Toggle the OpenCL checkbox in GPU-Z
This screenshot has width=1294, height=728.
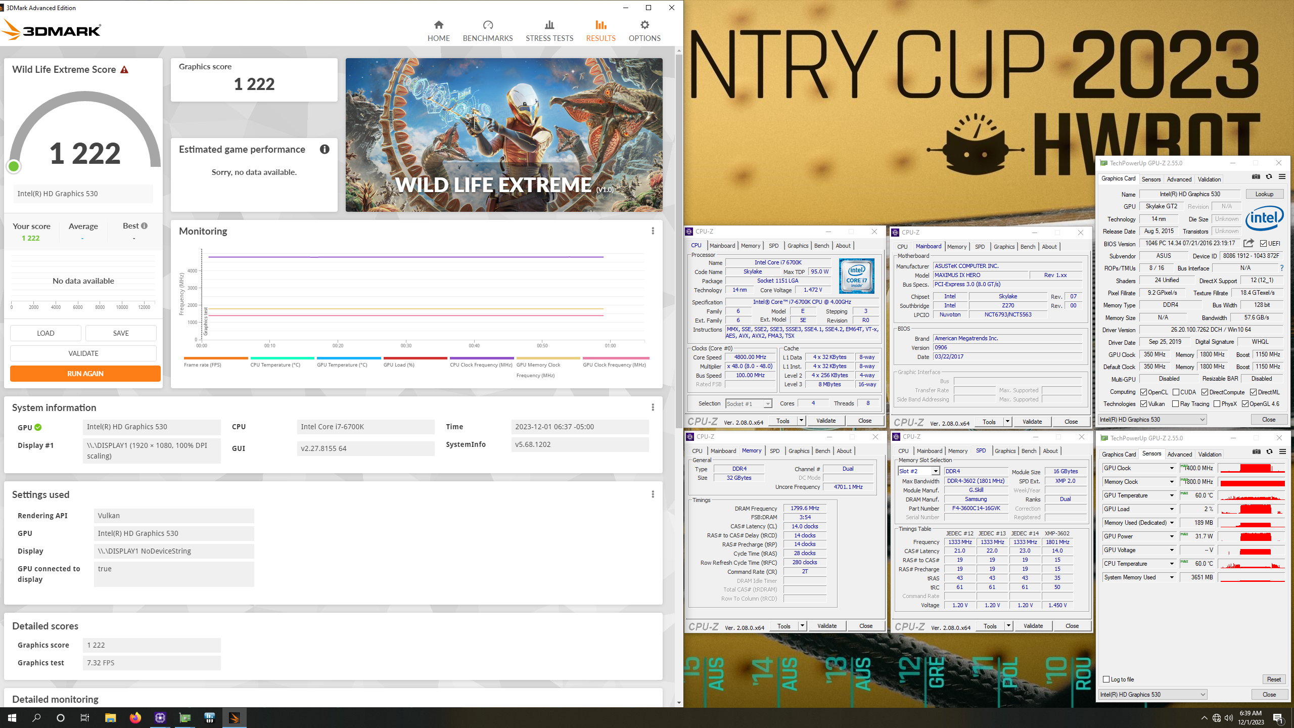click(x=1143, y=392)
